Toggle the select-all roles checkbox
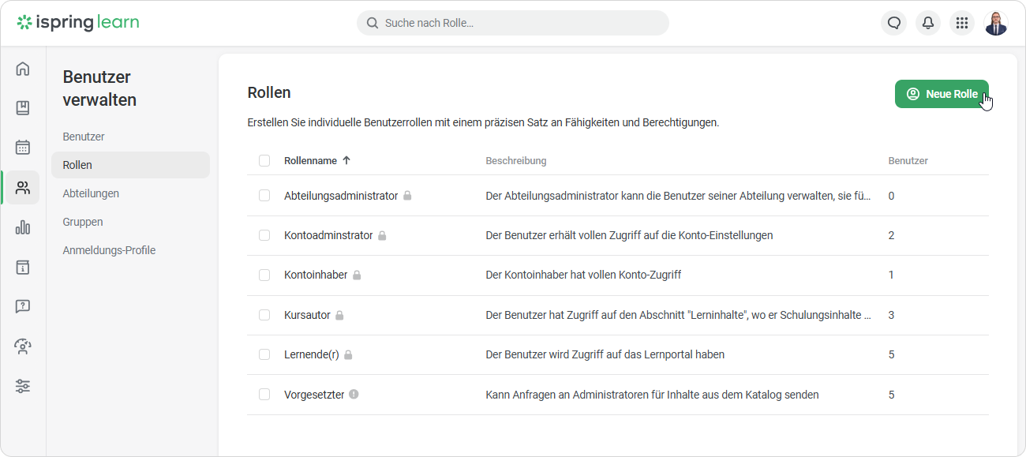Image resolution: width=1026 pixels, height=457 pixels. click(264, 161)
